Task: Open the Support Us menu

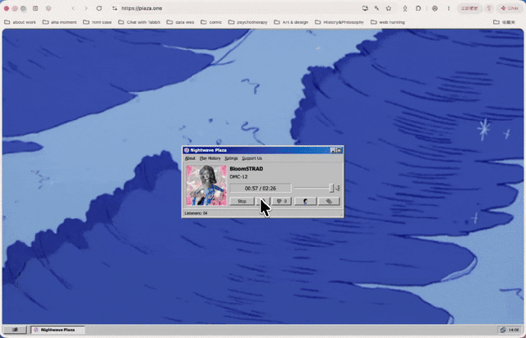Action: (x=252, y=158)
